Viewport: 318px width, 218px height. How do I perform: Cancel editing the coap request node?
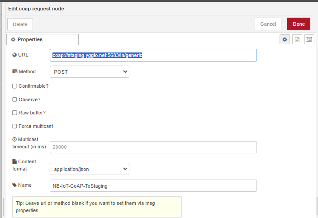coord(268,24)
